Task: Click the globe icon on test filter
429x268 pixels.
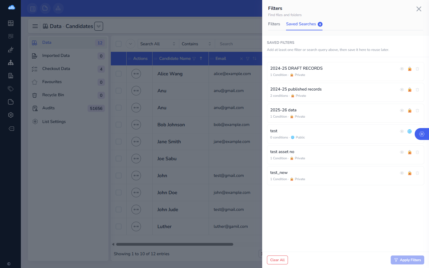Action: coord(410,131)
